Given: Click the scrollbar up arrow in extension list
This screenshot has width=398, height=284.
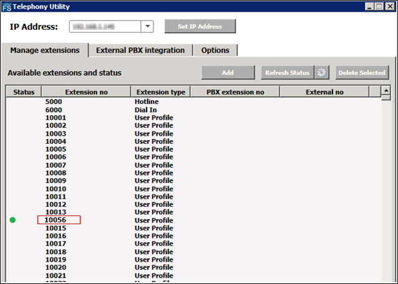Looking at the screenshot, I should tap(386, 91).
